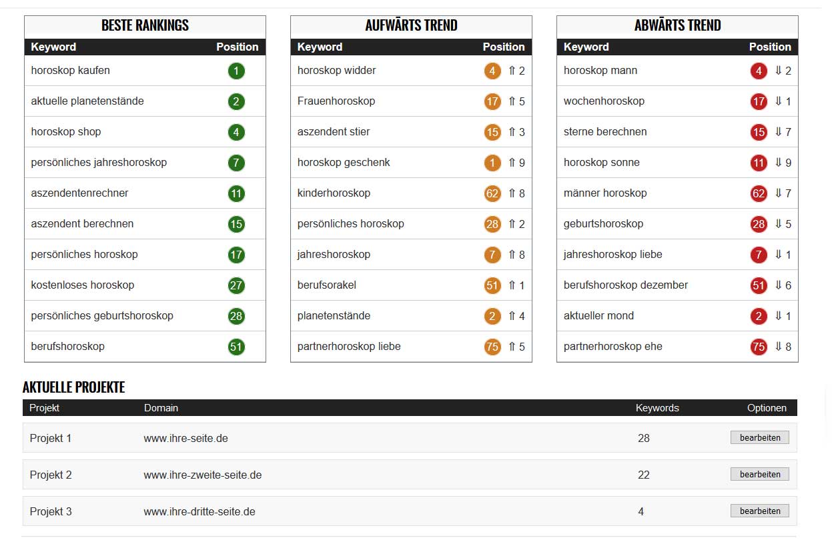
Task: Click red badge for partnerhoroskop ehe
Action: pos(759,347)
